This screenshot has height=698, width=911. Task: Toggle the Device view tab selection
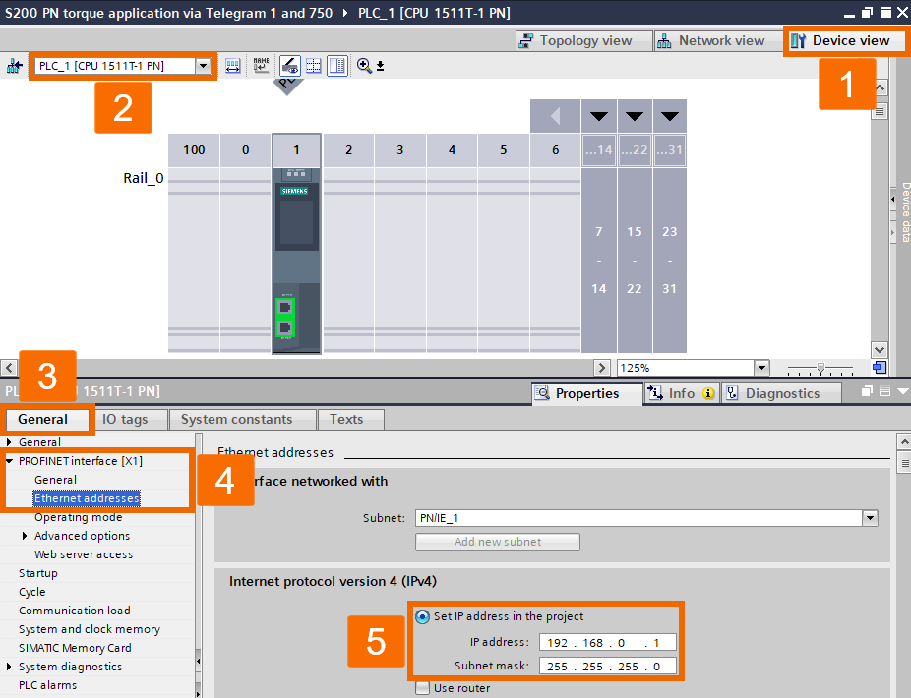(x=845, y=40)
